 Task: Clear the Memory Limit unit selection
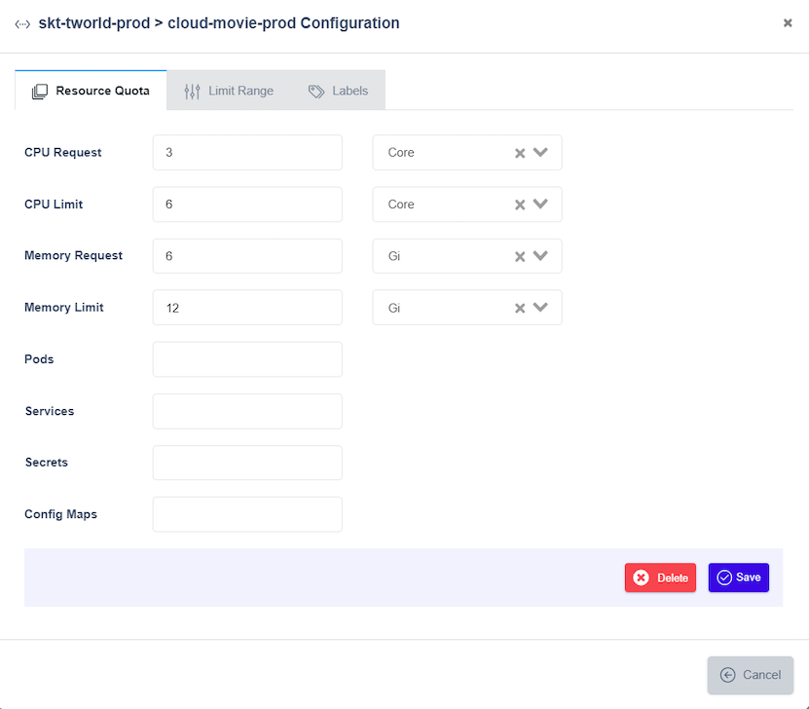[520, 308]
